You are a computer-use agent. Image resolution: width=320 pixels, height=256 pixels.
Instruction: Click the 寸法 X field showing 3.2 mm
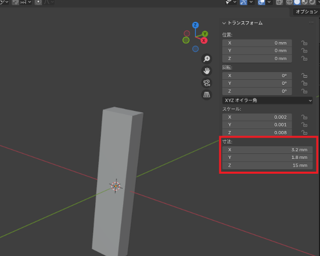pos(267,150)
